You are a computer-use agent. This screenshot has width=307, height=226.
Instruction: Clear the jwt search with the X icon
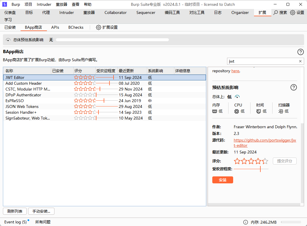click(300, 61)
